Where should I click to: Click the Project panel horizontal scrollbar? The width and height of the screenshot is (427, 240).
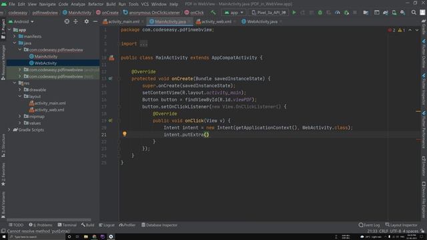point(49,220)
